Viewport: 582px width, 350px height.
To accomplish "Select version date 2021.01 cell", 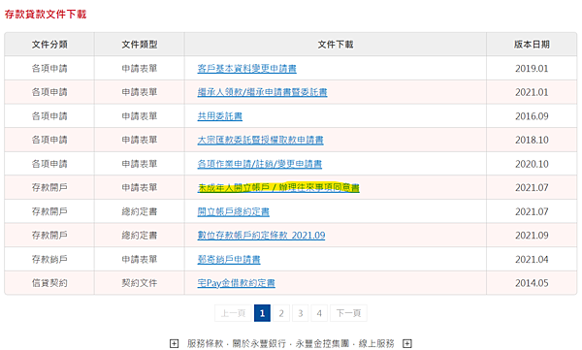I will 532,92.
